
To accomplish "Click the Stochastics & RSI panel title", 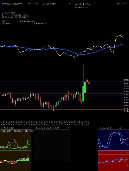I will pyautogui.click(x=110, y=128).
